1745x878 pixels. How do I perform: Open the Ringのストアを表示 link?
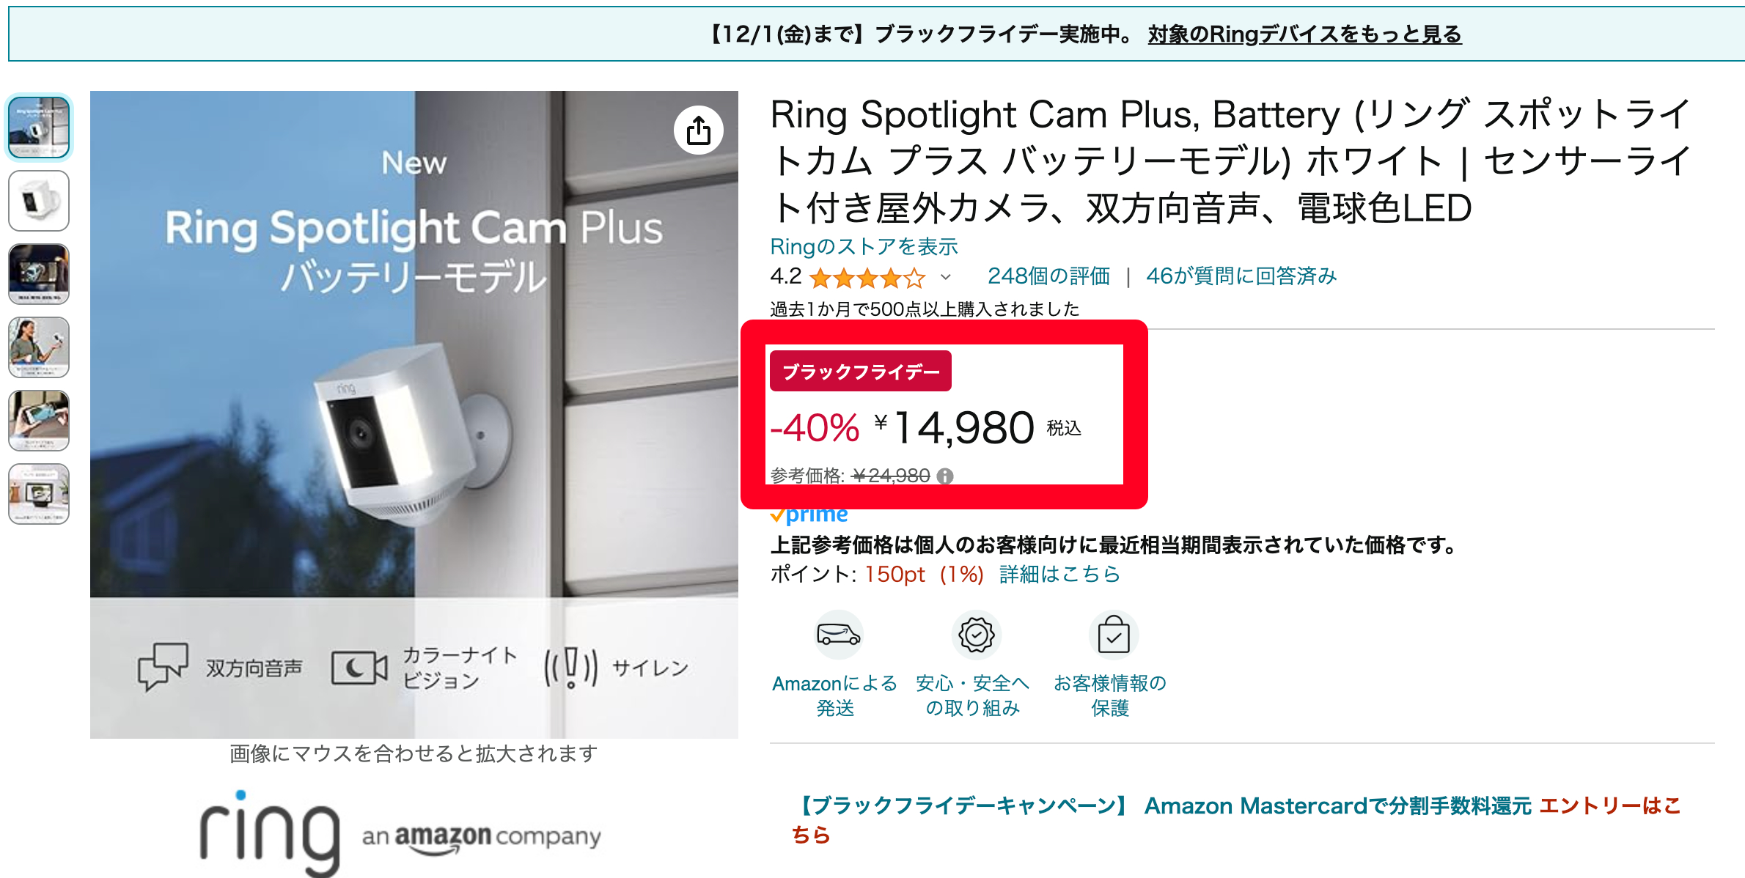[864, 247]
